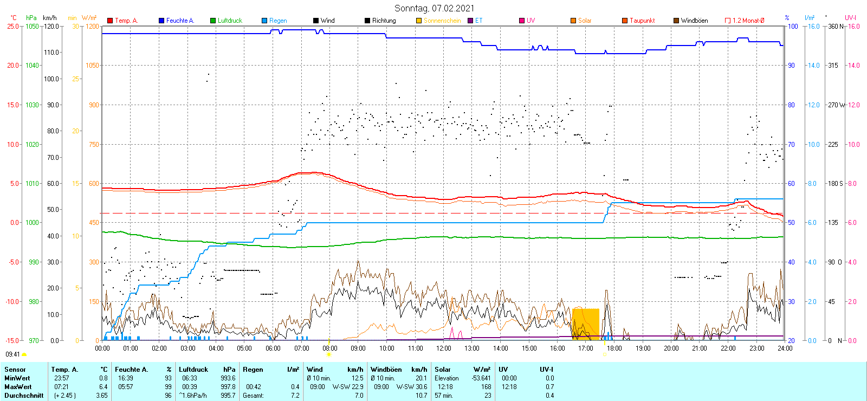Select the Richtung legend square
The height and width of the screenshot is (401, 867).
click(x=367, y=21)
